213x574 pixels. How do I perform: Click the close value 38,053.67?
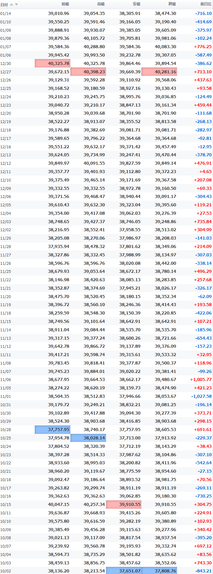point(166,396)
